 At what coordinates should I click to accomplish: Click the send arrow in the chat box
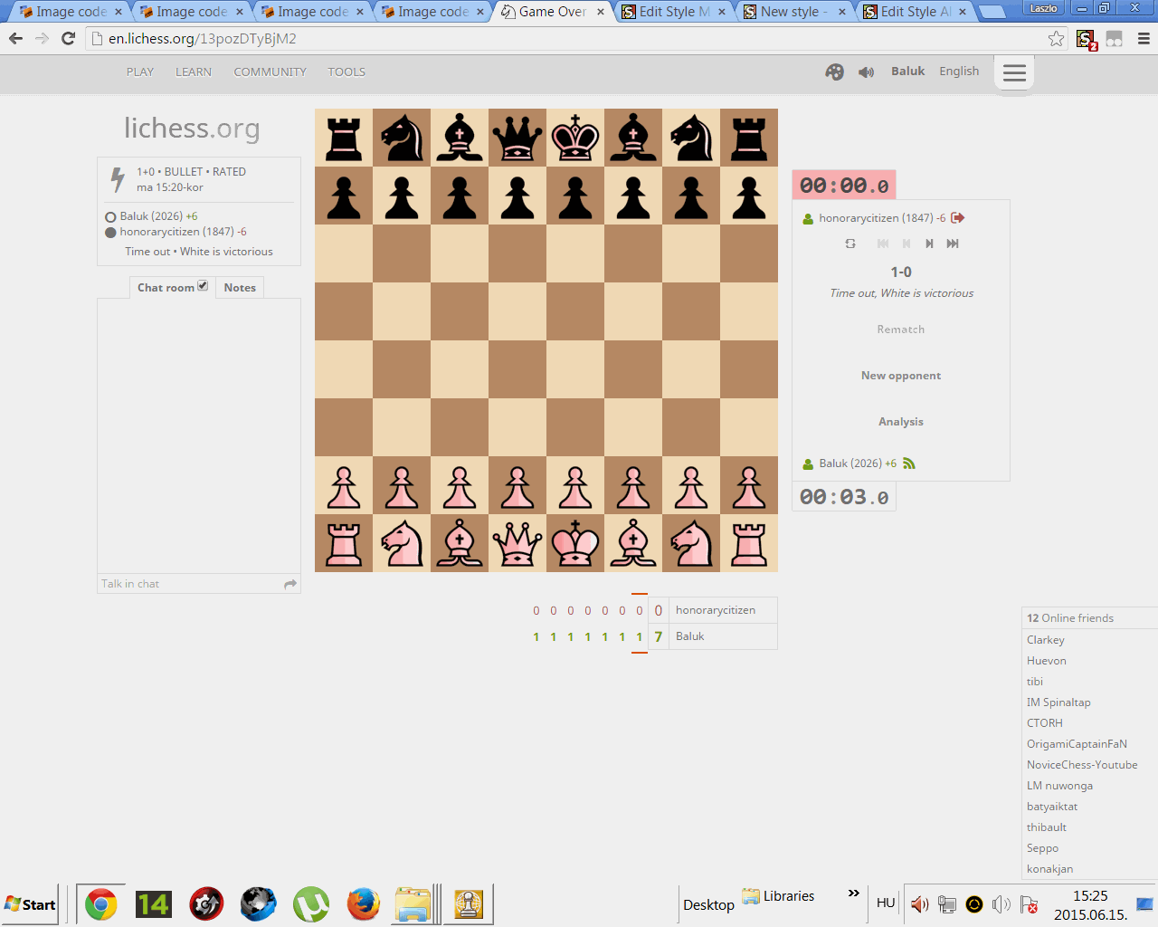click(290, 584)
